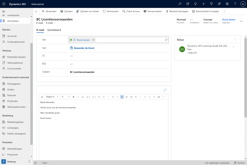This screenshot has height=165, width=247.
Task: Click the Van field lookup search icon
Action: coord(166,40)
